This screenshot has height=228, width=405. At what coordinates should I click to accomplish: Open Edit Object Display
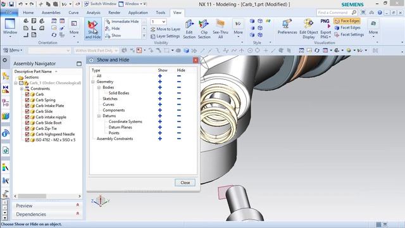point(309,29)
